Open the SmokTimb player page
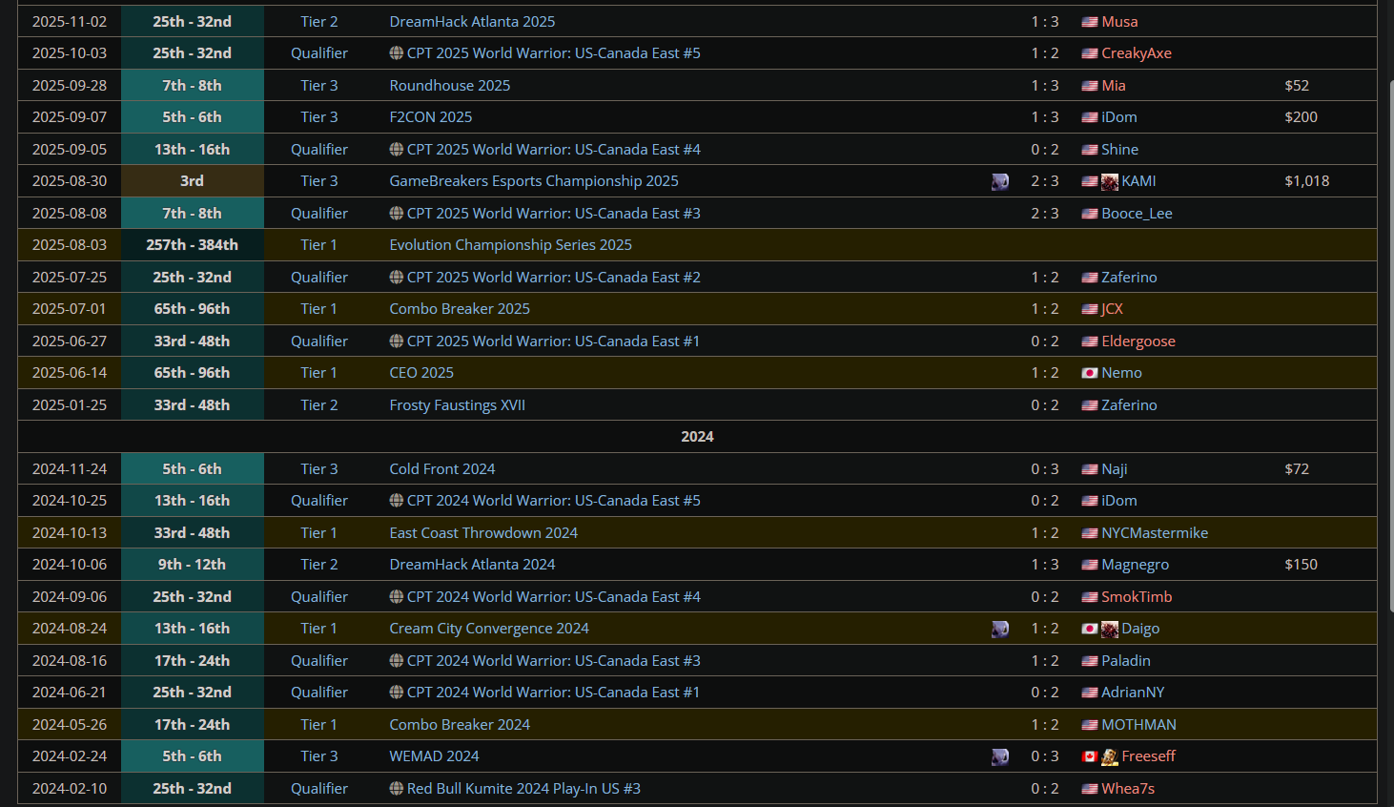 click(1137, 596)
